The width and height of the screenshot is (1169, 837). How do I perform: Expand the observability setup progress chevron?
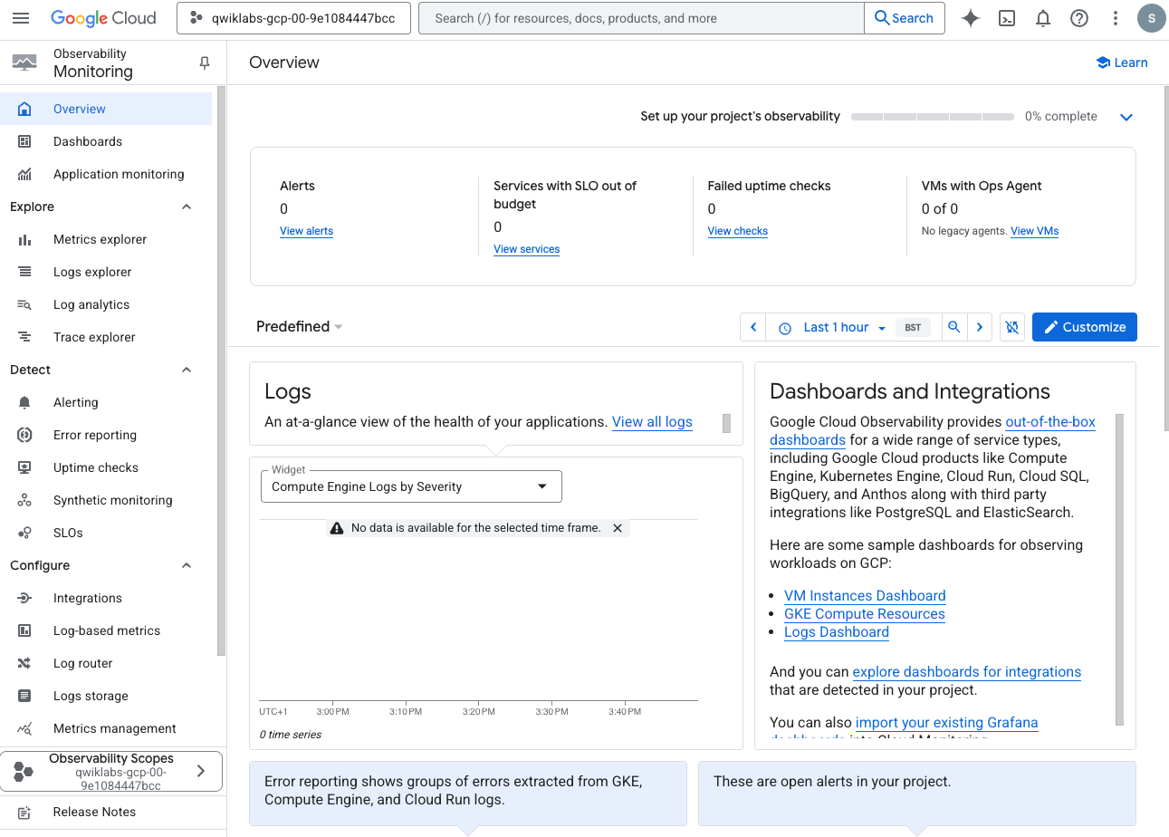pos(1126,117)
